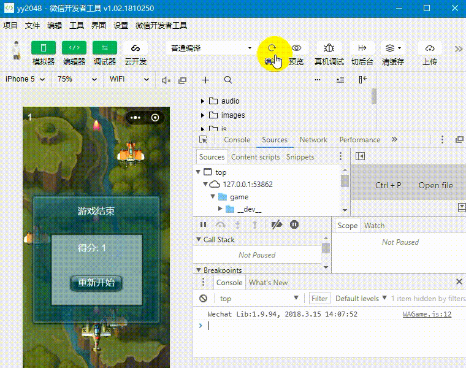Open What's New drawer tab
This screenshot has width=466, height=368.
pos(268,282)
